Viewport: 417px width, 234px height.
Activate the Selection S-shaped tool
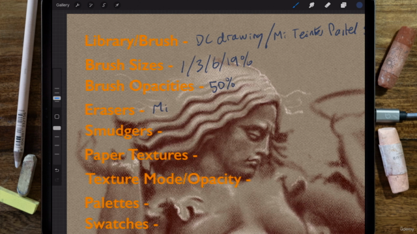click(104, 5)
